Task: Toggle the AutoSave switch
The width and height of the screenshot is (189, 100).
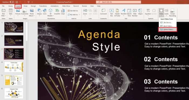Action: (12, 2)
